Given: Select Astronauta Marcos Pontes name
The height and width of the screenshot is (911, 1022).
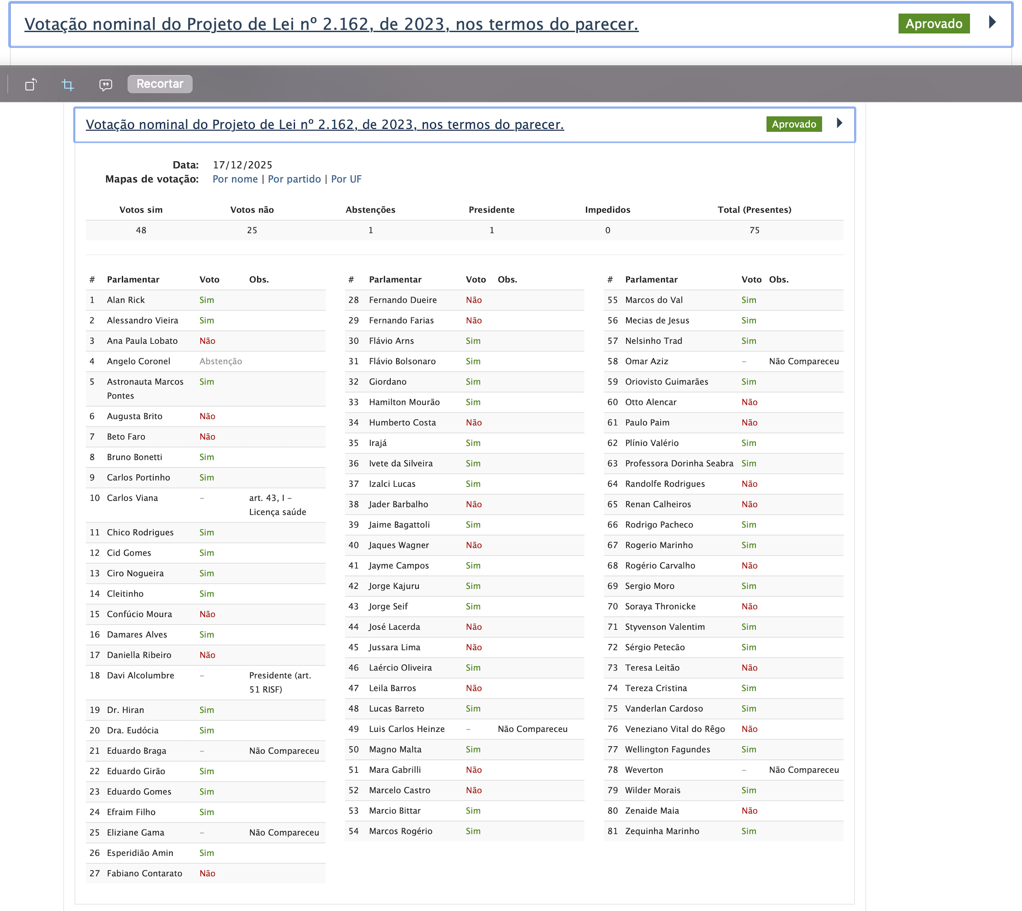Looking at the screenshot, I should (145, 389).
